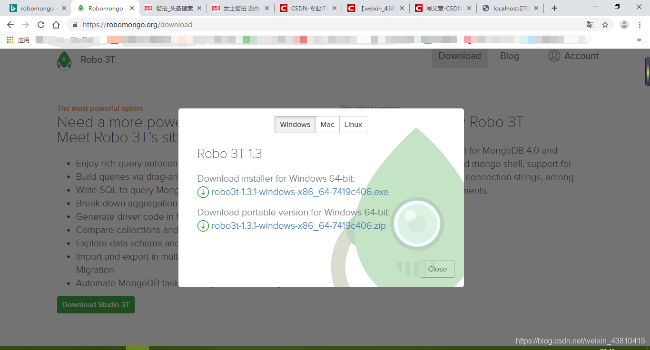Image resolution: width=650 pixels, height=350 pixels.
Task: Click the padlock site info icon
Action: click(x=75, y=25)
